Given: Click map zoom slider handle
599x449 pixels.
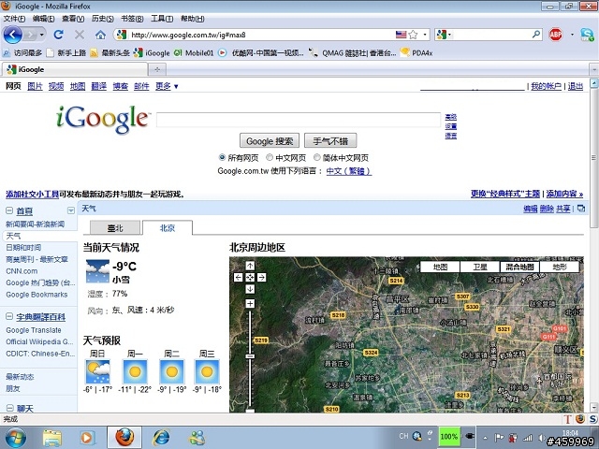Looking at the screenshot, I should [x=250, y=356].
